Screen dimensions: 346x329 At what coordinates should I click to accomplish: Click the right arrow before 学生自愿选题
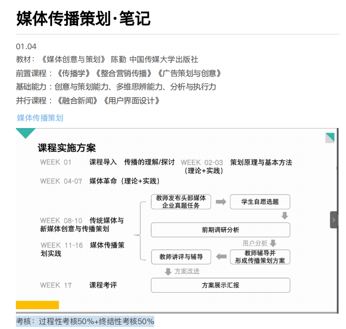pyautogui.click(x=221, y=201)
